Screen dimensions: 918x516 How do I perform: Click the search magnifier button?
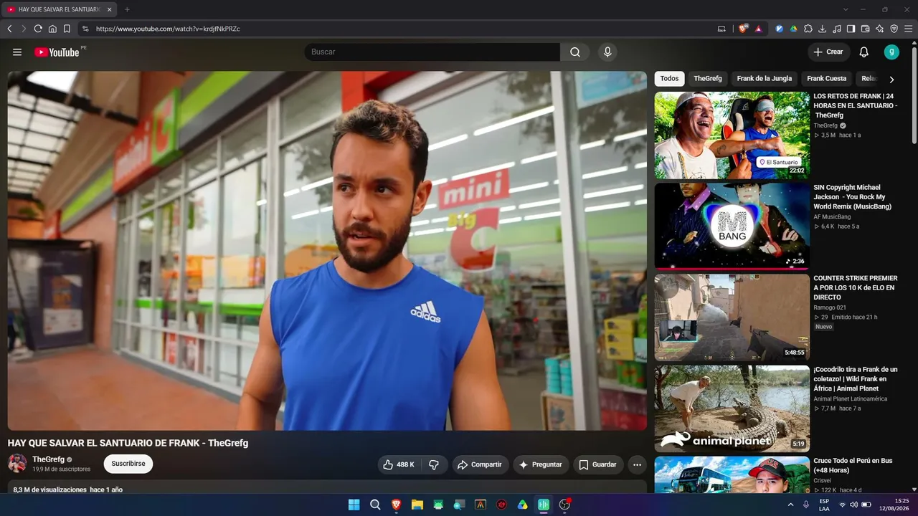575,52
